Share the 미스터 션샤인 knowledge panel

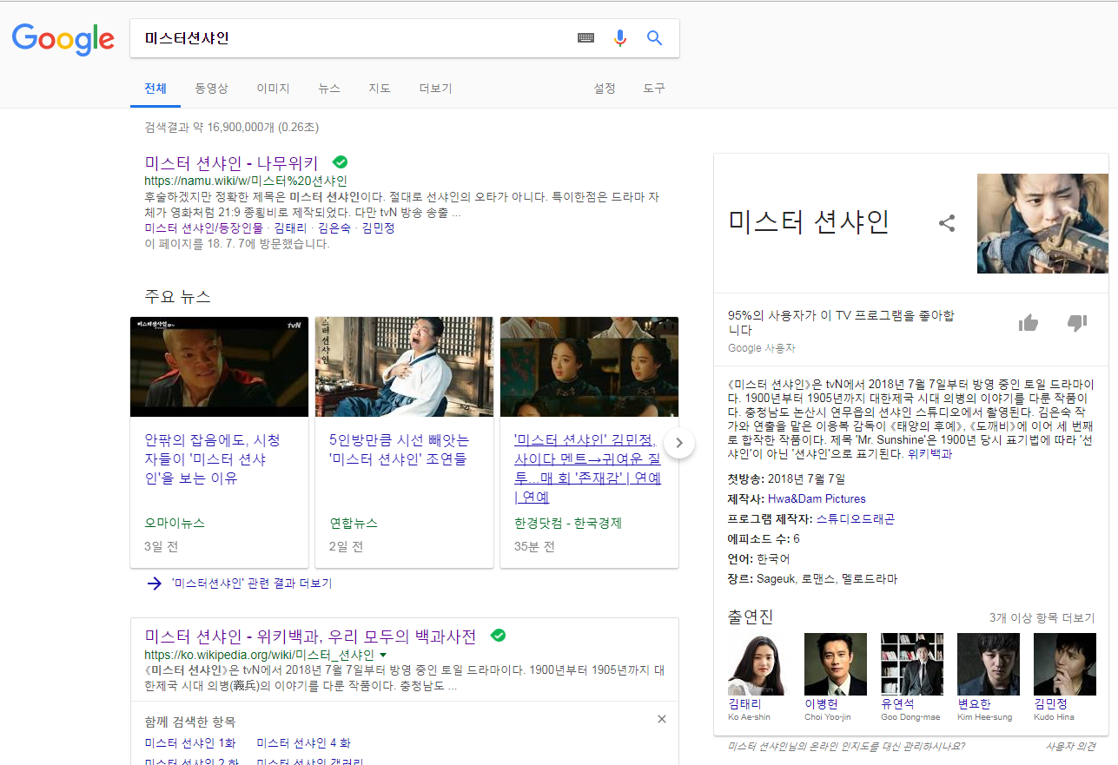tap(947, 223)
